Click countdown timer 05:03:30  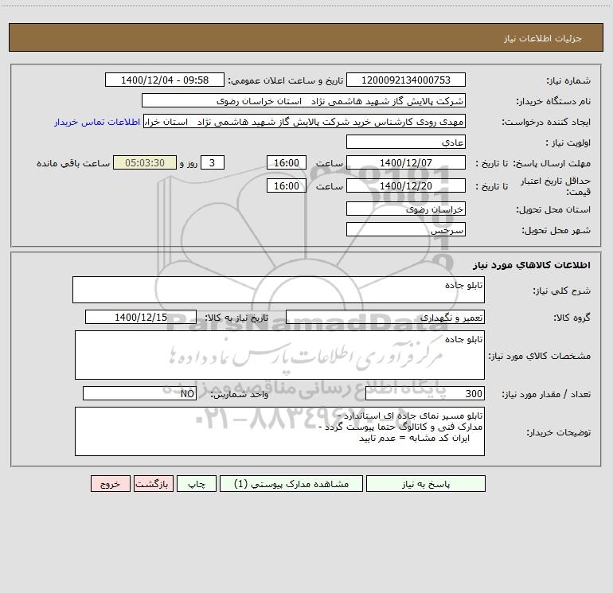tap(145, 162)
